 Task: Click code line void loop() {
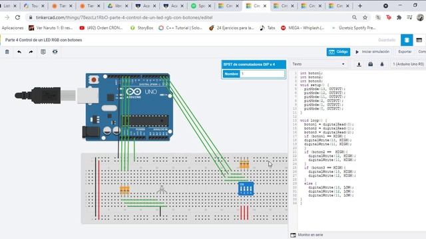[x=314, y=120]
